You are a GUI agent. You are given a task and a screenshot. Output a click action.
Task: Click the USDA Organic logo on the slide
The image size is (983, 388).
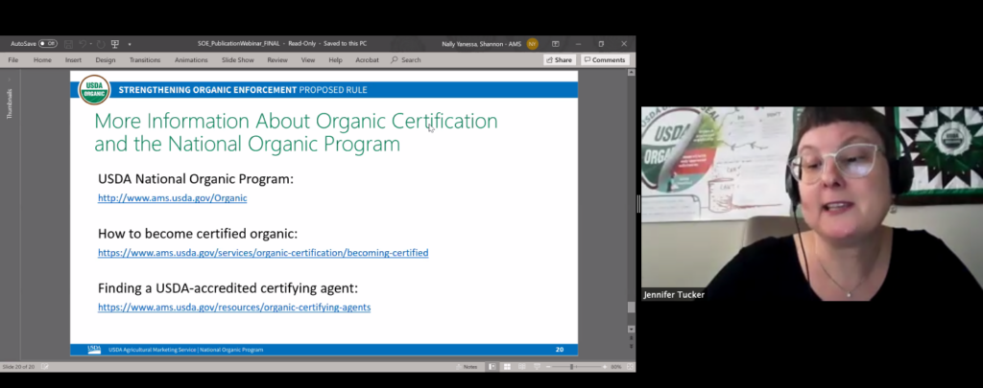94,89
